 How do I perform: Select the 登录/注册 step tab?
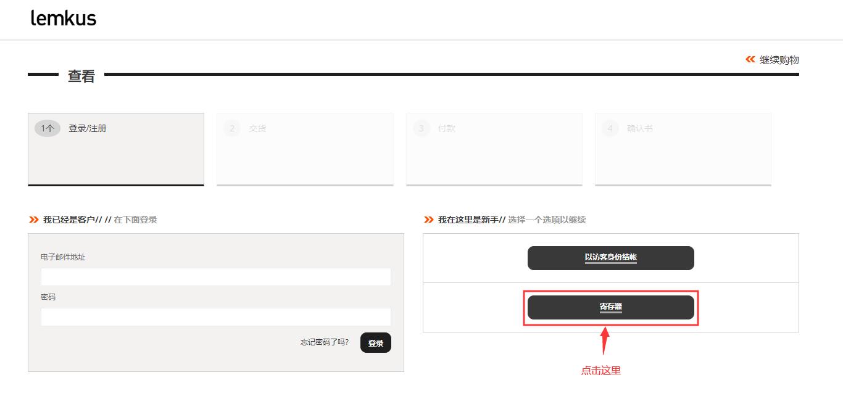[x=88, y=128]
